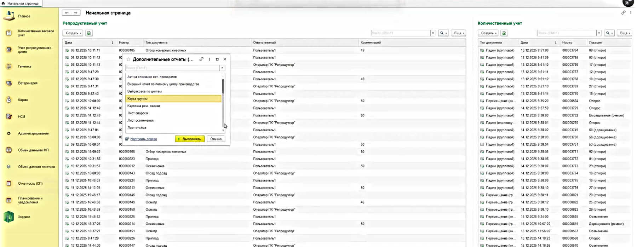This screenshot has height=247, width=637.
Task: Expand Создать dropdown in Репродуктивный учет
Action: [x=73, y=33]
